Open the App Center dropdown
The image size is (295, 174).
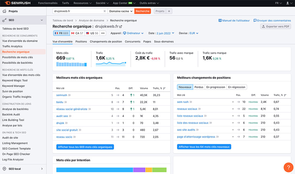pos(124,3)
